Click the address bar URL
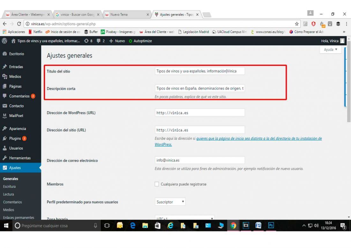The width and height of the screenshot is (351, 248). [x=63, y=24]
